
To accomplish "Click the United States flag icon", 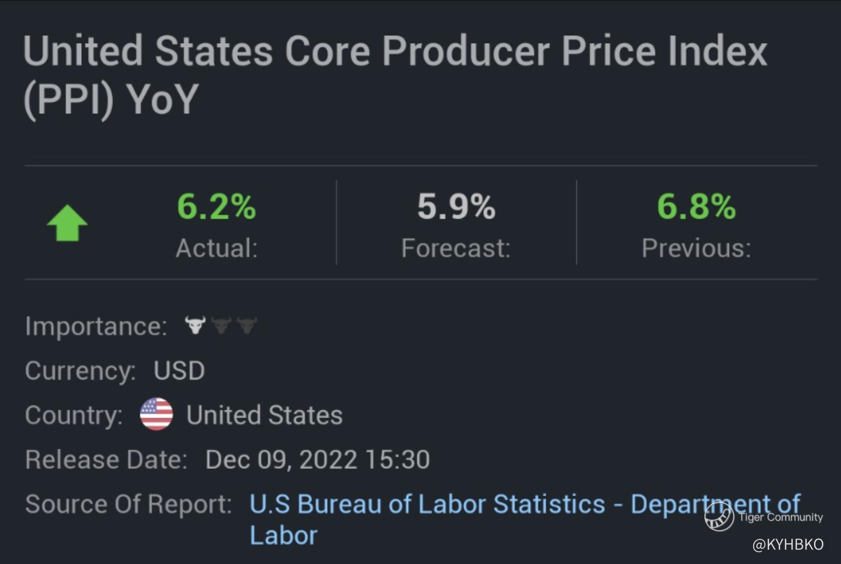I will (157, 414).
